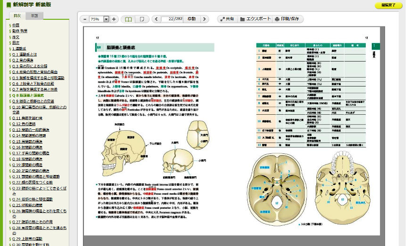Image resolution: width=411 pixels, height=246 pixels.
Task: Open Q 3 骨の形による分類 link
Action: [x=30, y=66]
